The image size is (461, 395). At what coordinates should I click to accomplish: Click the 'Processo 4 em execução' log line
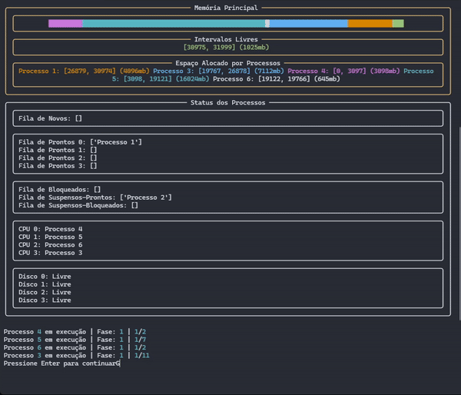pos(75,332)
